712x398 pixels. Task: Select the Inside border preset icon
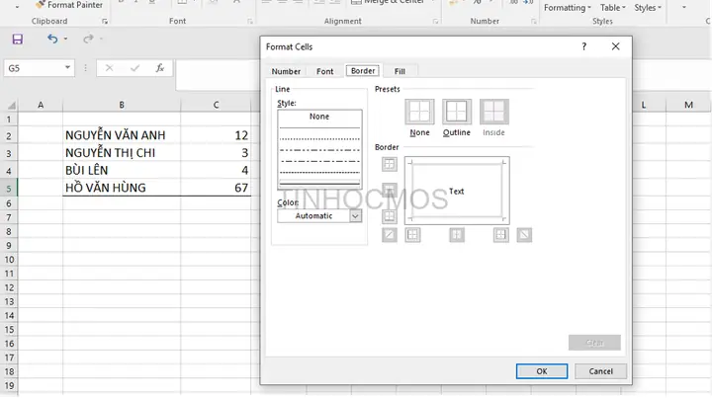click(494, 112)
